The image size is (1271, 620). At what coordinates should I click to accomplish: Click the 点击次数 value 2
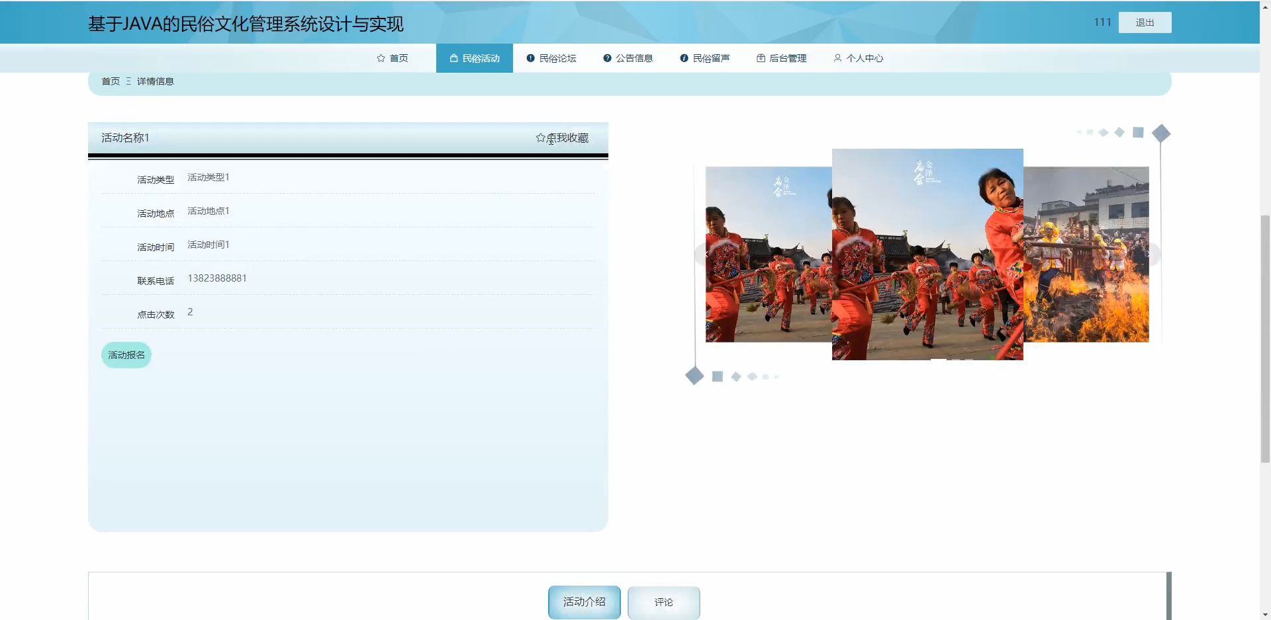pos(190,312)
